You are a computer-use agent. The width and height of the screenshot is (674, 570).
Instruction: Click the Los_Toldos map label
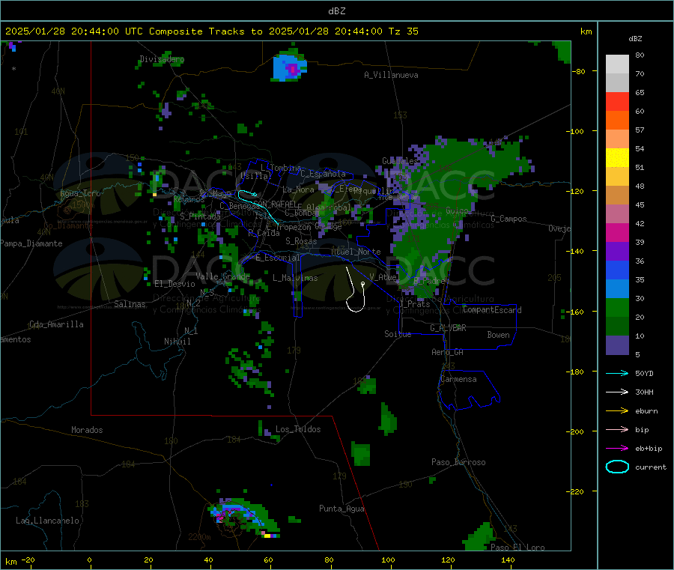click(x=298, y=429)
